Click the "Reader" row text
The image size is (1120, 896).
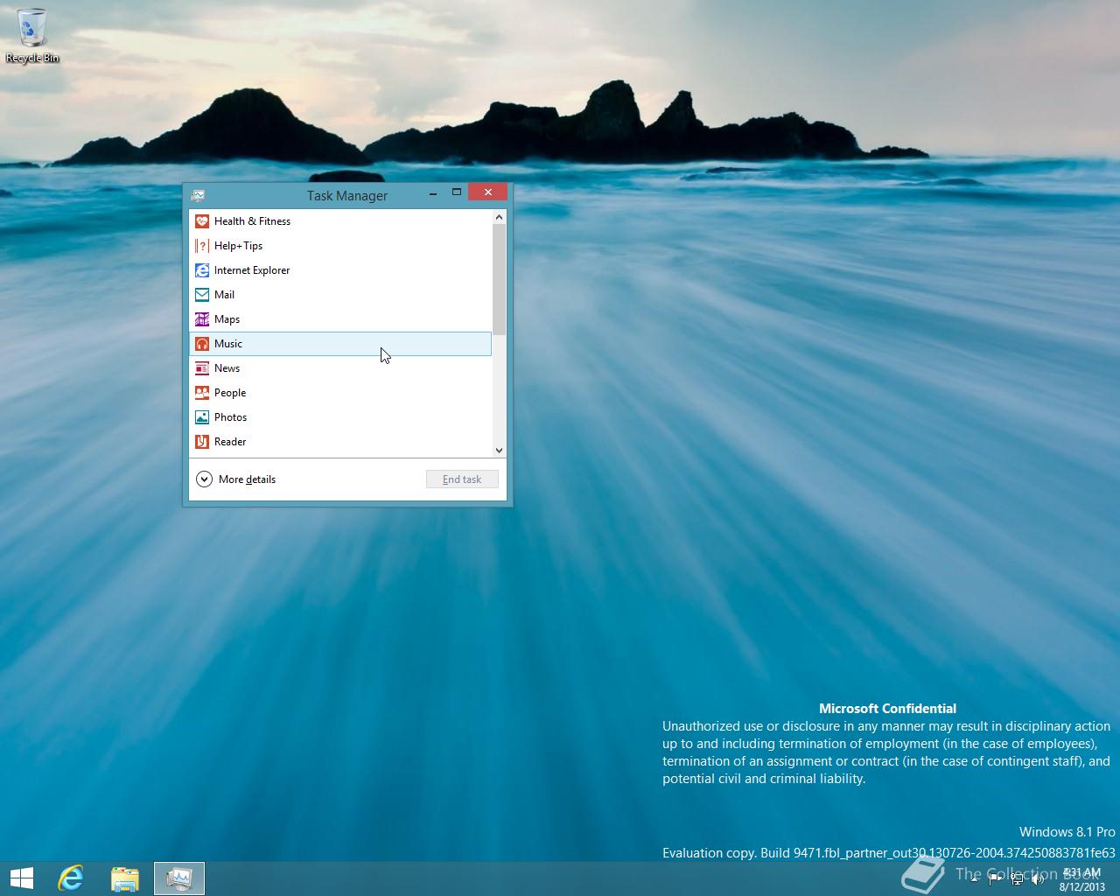[230, 442]
